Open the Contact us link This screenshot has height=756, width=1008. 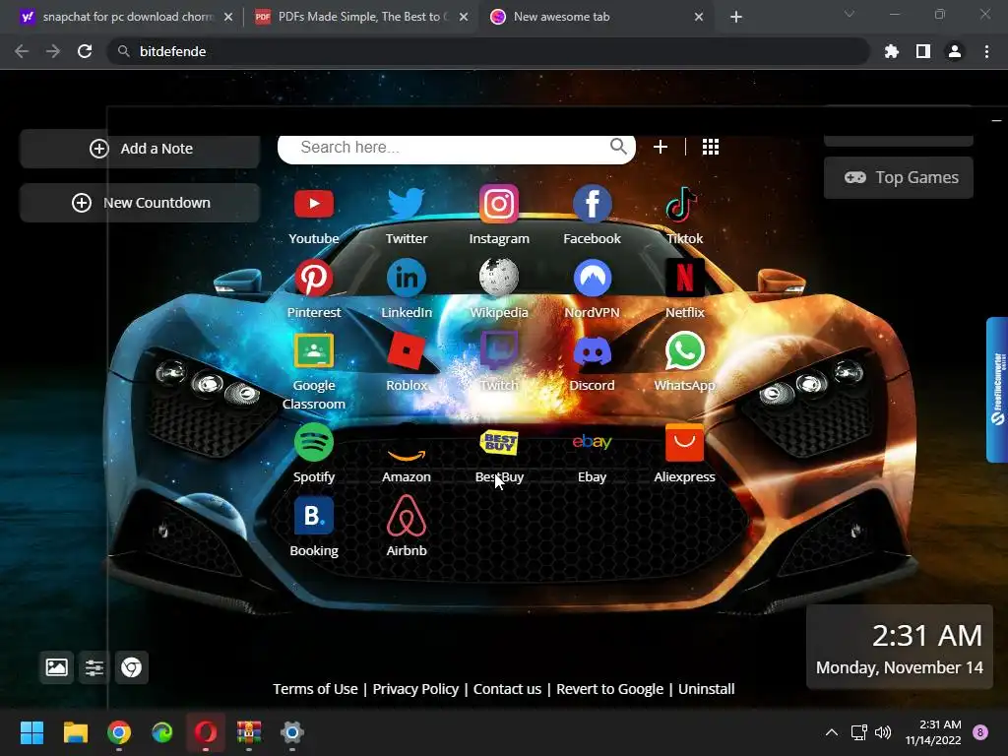point(507,688)
